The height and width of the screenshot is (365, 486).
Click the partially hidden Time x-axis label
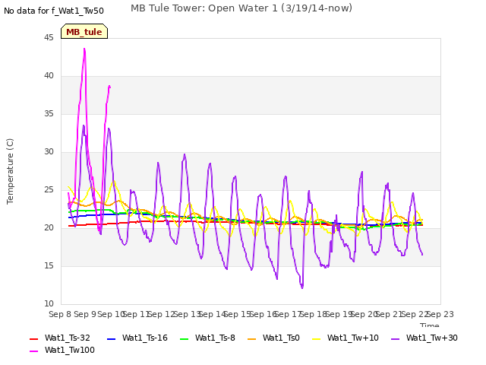pos(430,325)
